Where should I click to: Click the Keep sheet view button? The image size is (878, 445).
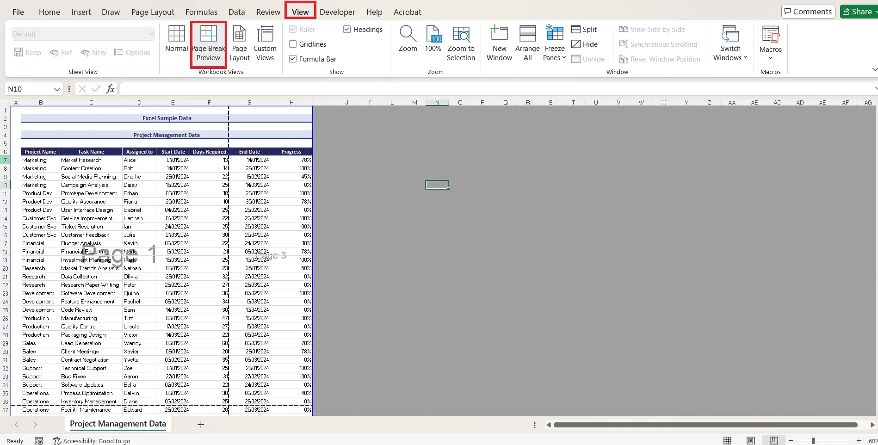[x=27, y=52]
